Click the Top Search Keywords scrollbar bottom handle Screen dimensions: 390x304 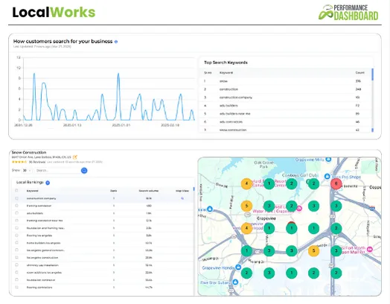[x=372, y=130]
